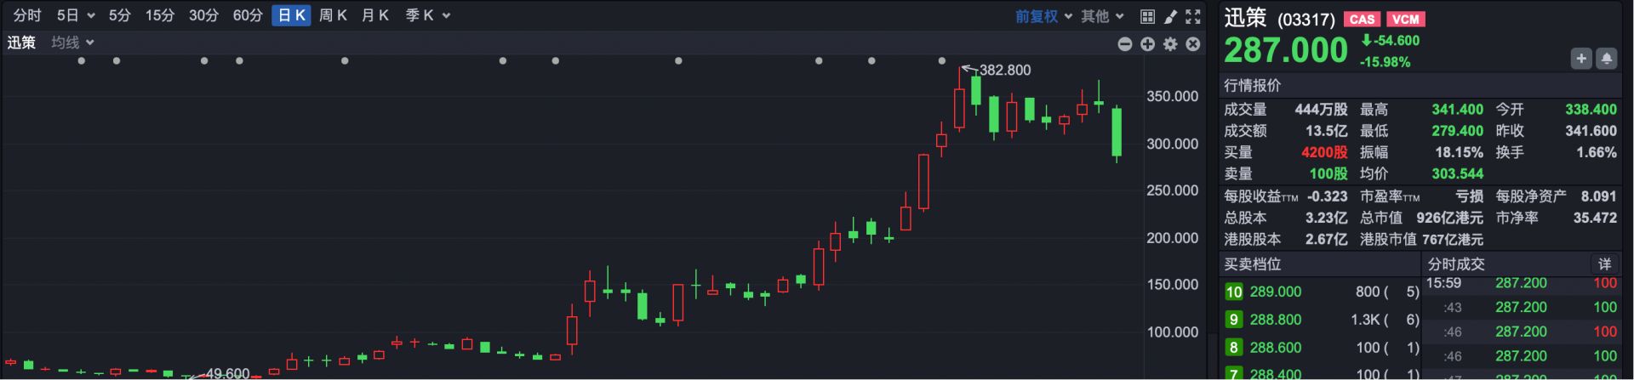Viewport: 1634px width, 380px height.
Task: Set a price alert with bell icon
Action: pyautogui.click(x=1606, y=59)
